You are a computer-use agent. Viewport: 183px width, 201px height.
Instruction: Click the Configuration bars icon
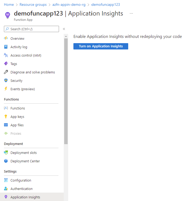click(6, 180)
